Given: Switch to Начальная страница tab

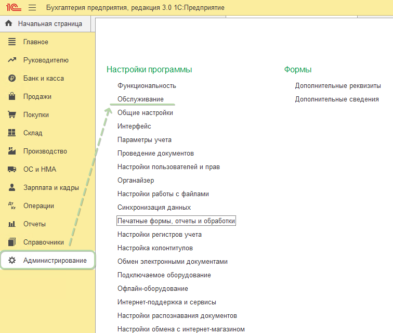Looking at the screenshot, I should point(45,23).
